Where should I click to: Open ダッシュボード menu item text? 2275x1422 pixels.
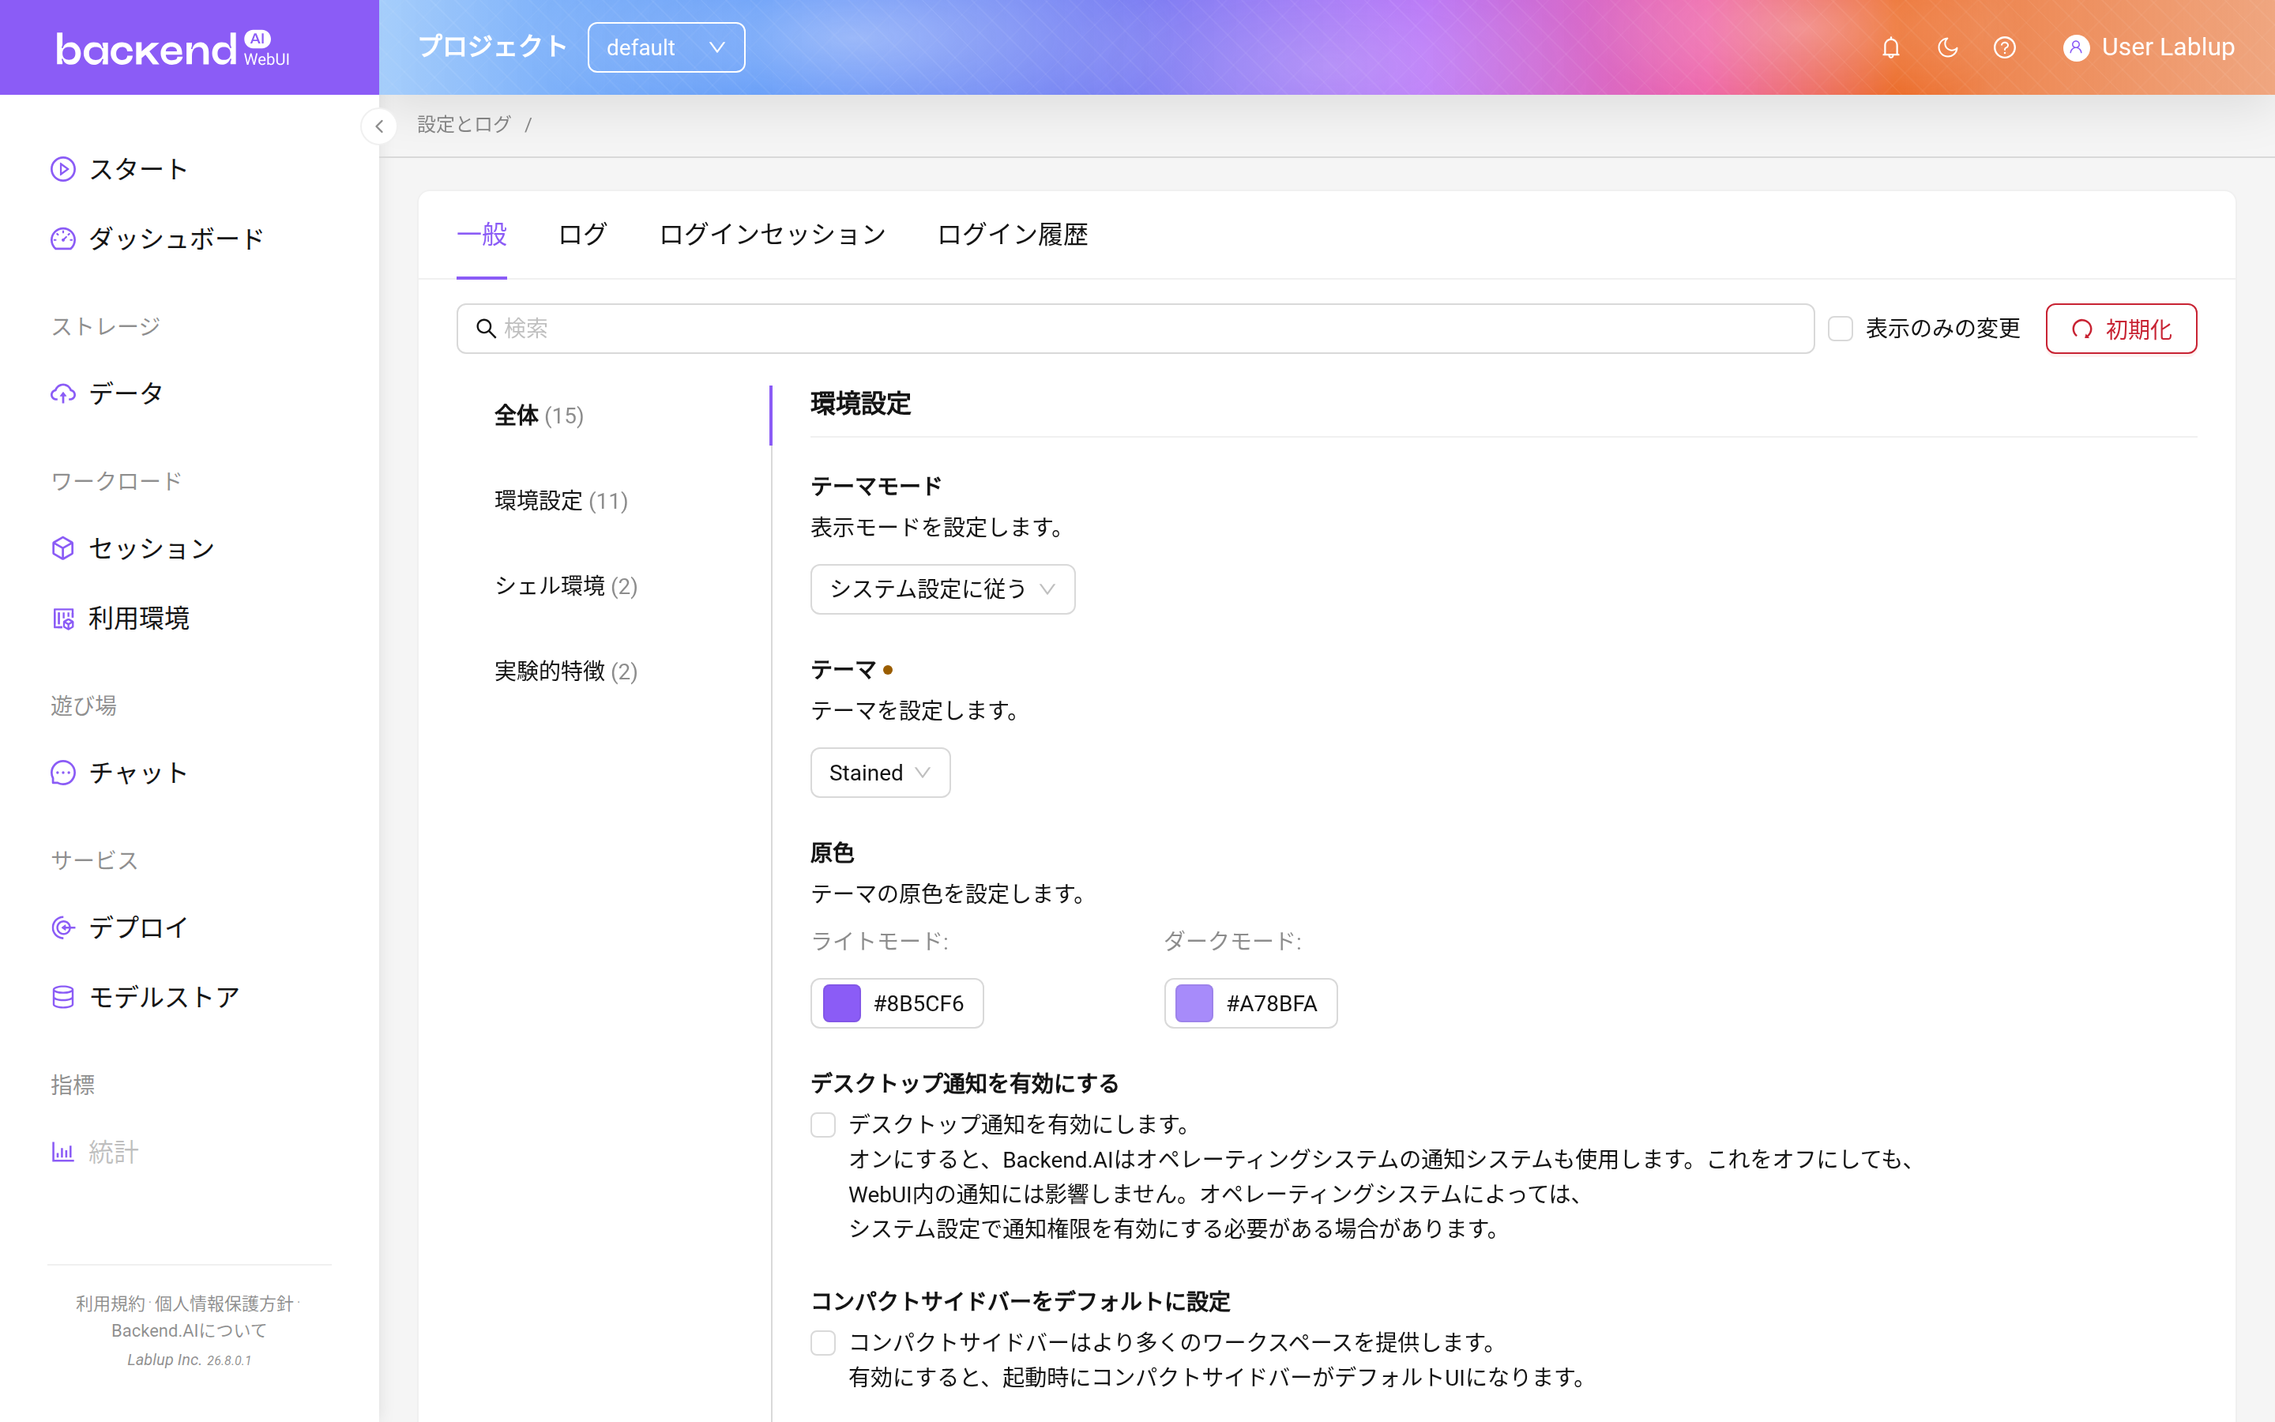tap(177, 239)
